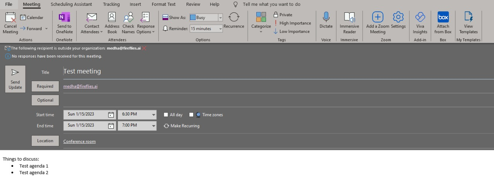Click the Conference room location text
This screenshot has width=494, height=190.
(x=79, y=141)
